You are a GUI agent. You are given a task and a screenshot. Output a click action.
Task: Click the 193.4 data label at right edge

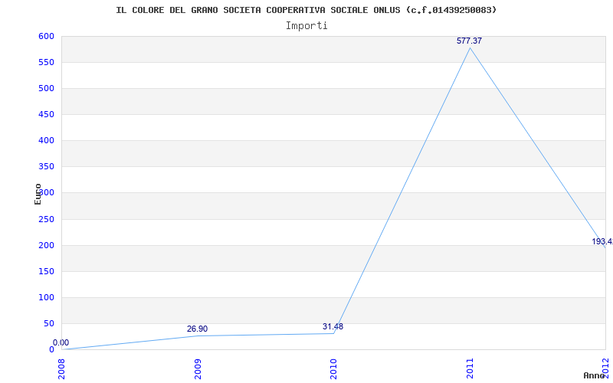pos(602,241)
